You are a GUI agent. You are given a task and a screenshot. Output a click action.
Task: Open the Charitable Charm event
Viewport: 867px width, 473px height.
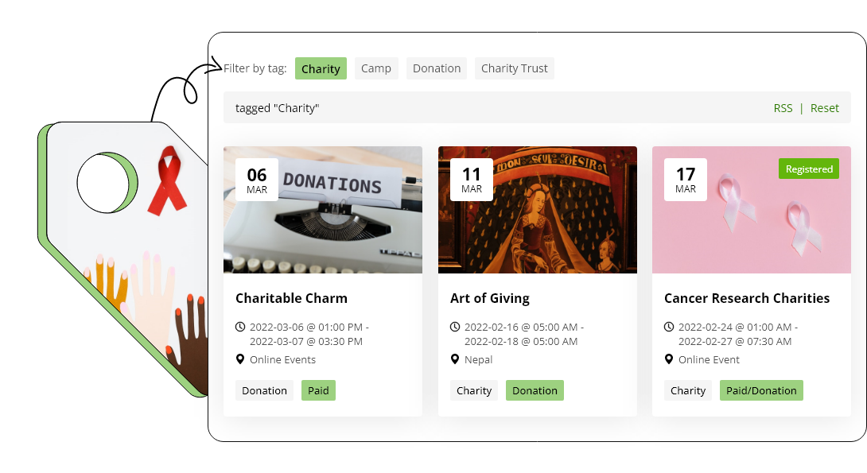pos(292,298)
